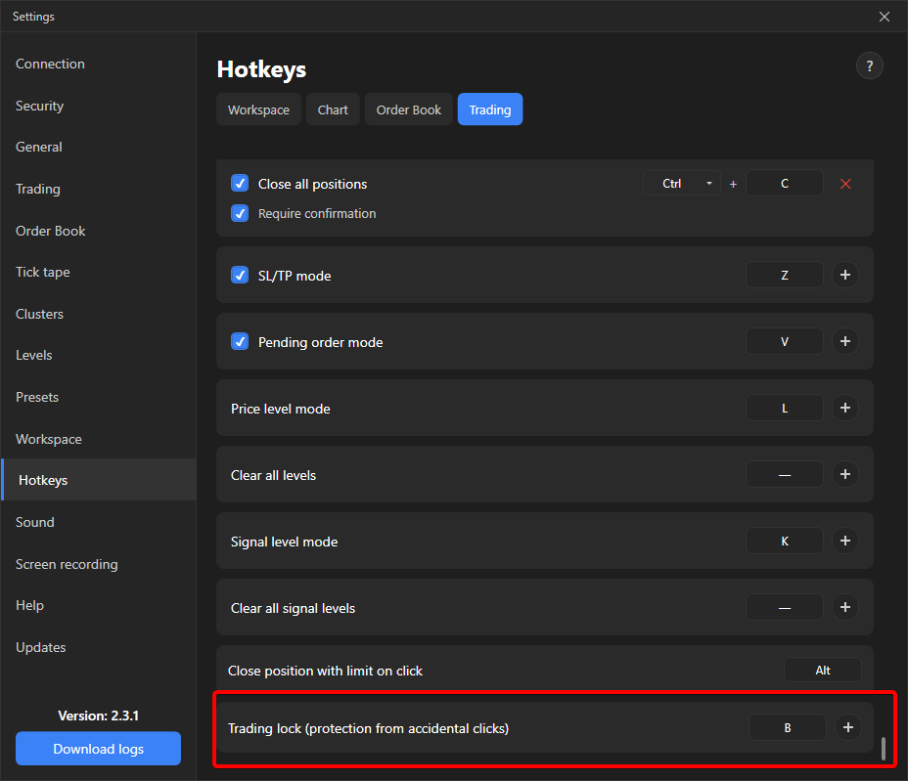Click the B hotkey field for Trading lock
The width and height of the screenshot is (908, 781).
(788, 728)
